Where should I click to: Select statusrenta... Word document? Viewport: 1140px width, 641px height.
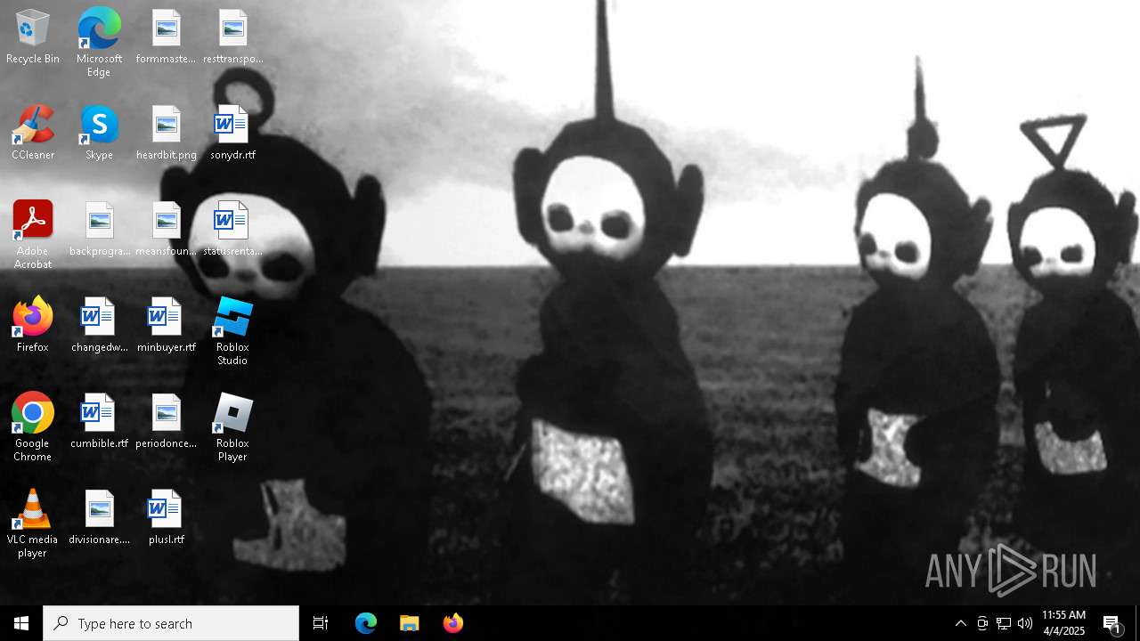[x=232, y=230]
